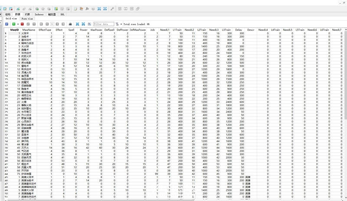The width and height of the screenshot is (347, 201).
Task: Apply filter using the funnel icon
Action: pyautogui.click(x=117, y=24)
